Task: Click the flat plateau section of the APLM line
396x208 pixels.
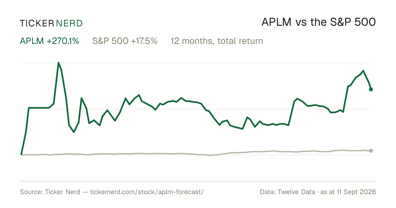Action: [x=39, y=108]
